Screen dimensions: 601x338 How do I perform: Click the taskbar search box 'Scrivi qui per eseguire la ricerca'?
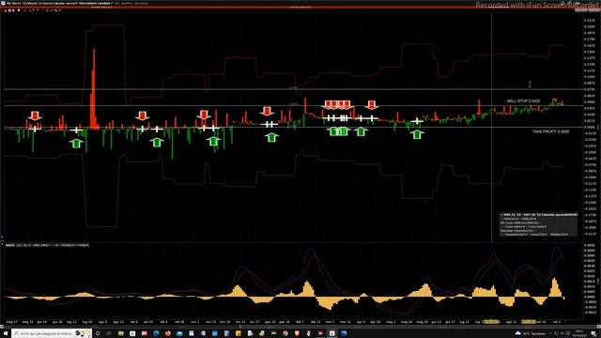point(52,333)
